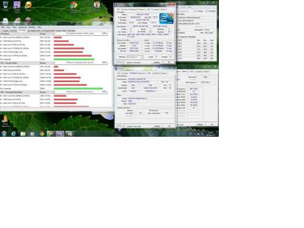Click the BIOS Brand field in CPU-Z
This screenshot has width=304, height=228.
[150, 98]
